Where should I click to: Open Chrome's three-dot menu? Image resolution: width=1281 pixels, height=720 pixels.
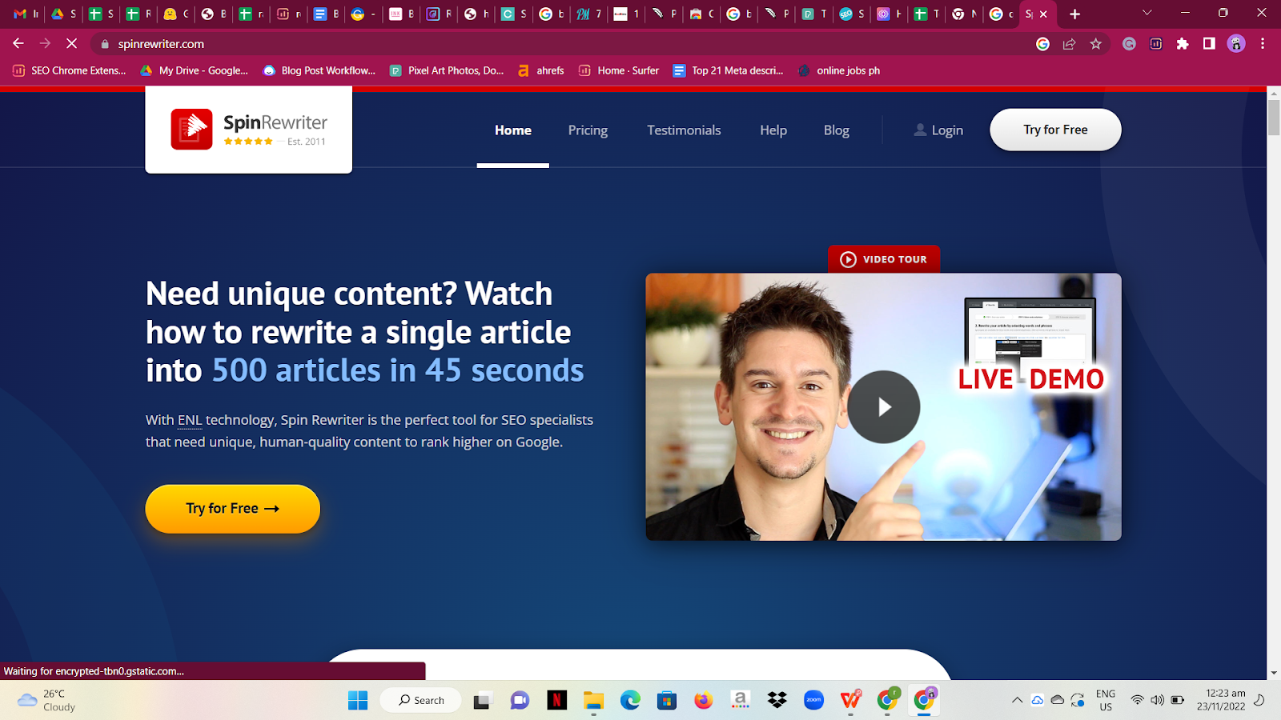click(x=1263, y=44)
